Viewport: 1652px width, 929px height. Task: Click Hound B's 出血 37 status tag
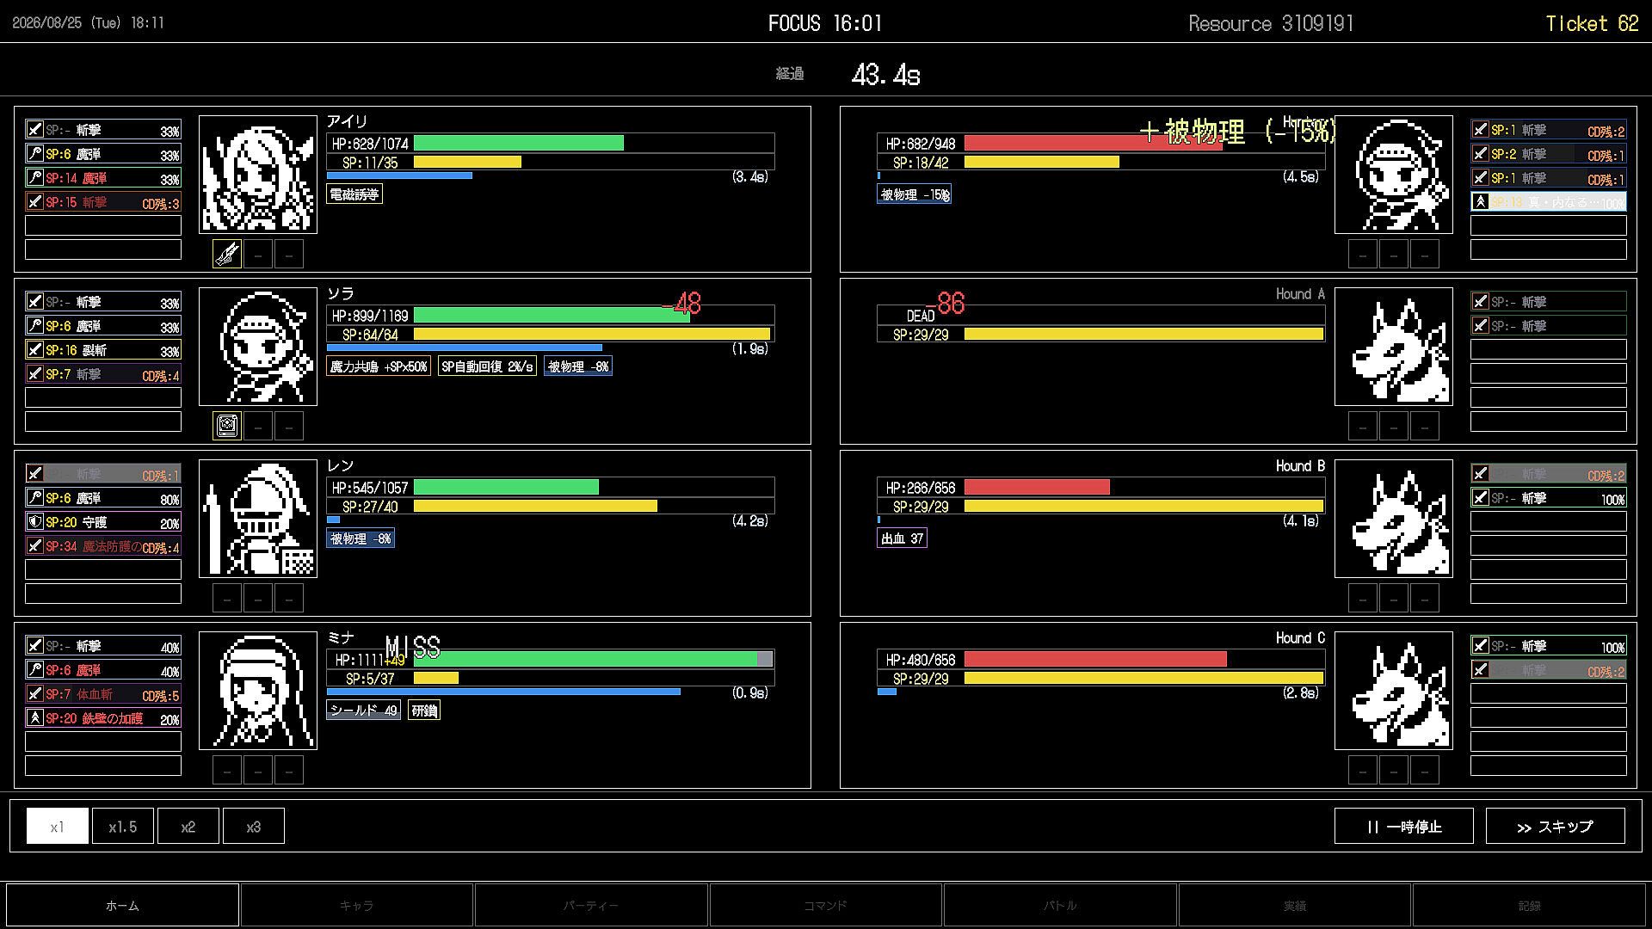[903, 538]
